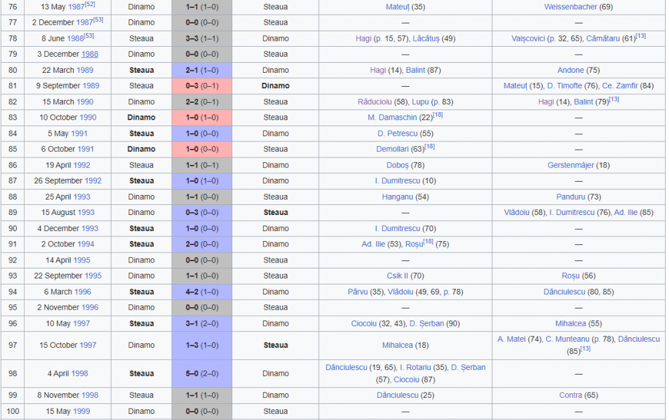The image size is (669, 420).
Task: Open the I. Rotariu player link
Action: 416,367
